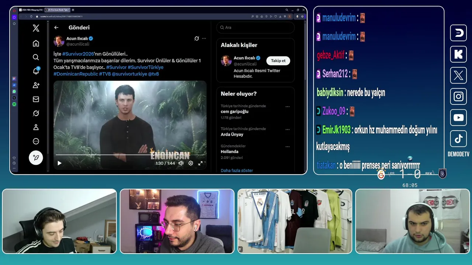Open the heart bookmarks icon in browser sidebar
472x265 pixels.
tap(14, 158)
